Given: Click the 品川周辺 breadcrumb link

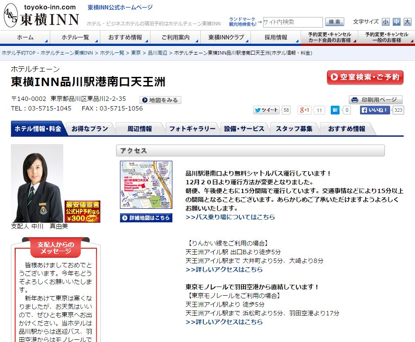Looking at the screenshot, I should click(x=158, y=53).
